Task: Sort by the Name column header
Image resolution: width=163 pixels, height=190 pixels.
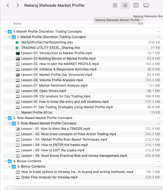Action: pyautogui.click(x=17, y=23)
